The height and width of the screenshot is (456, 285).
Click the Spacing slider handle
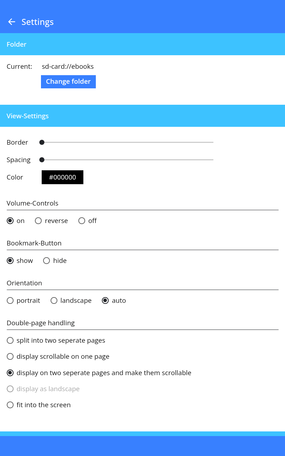(42, 160)
